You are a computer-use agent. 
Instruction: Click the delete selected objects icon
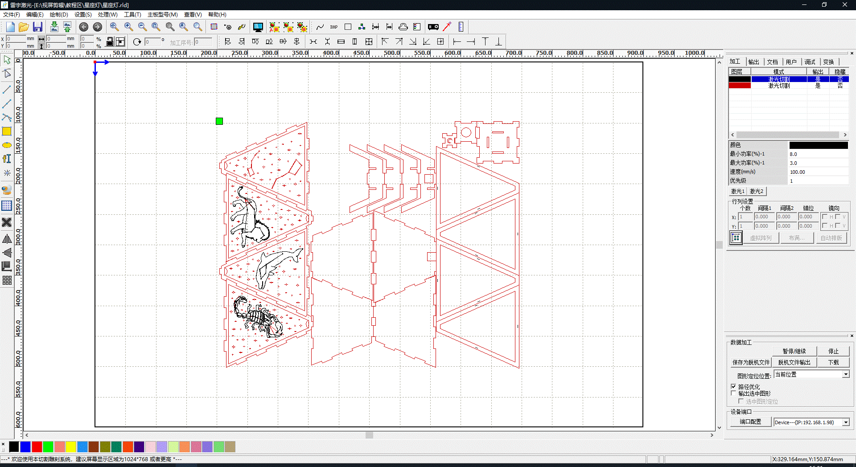7,222
